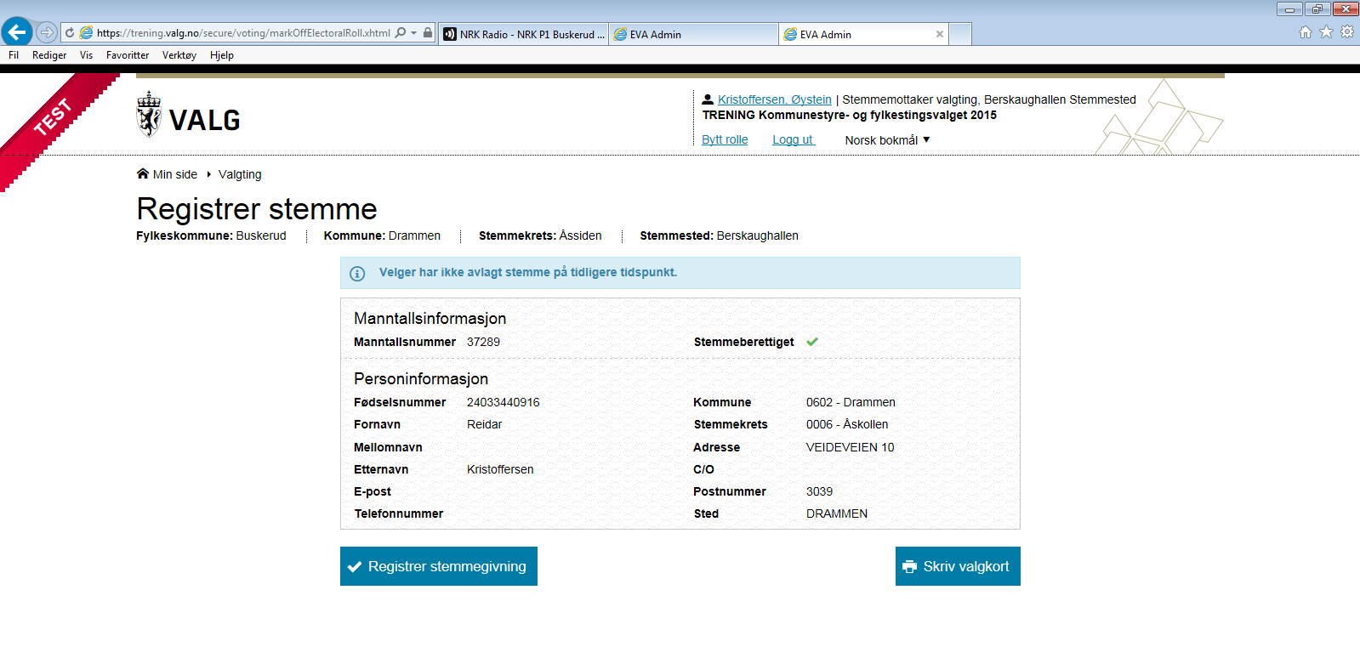Image resolution: width=1360 pixels, height=658 pixels.
Task: Click the Min side home icon
Action: (x=143, y=173)
